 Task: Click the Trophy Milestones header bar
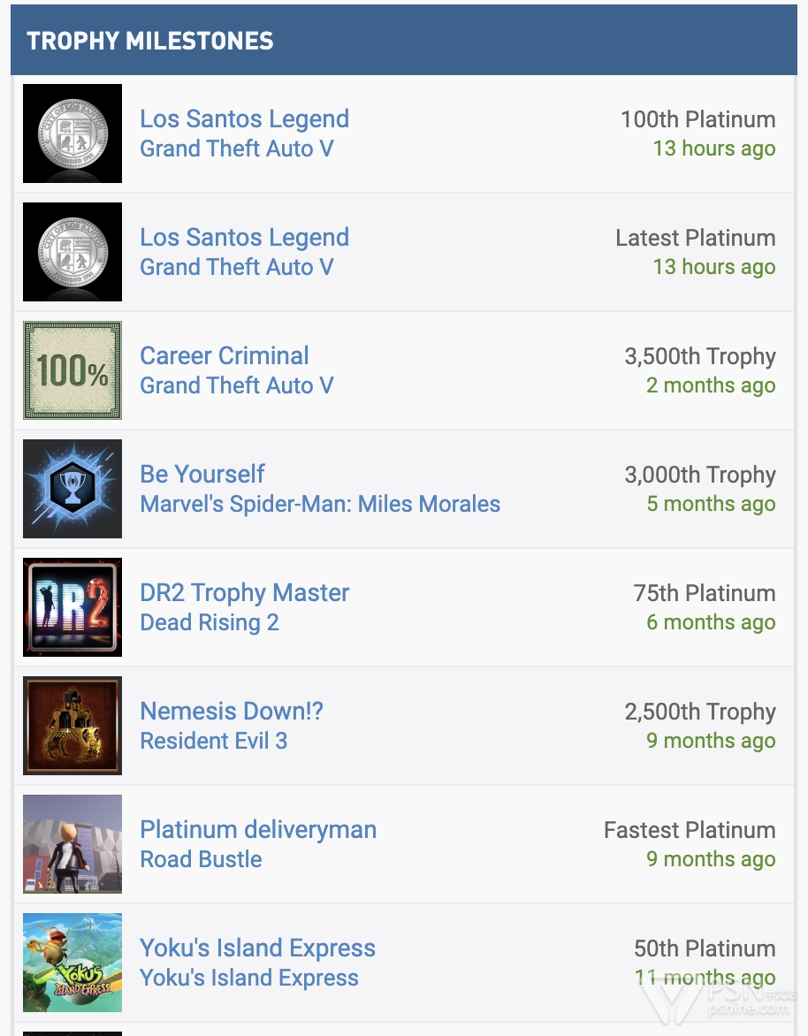coord(404,41)
